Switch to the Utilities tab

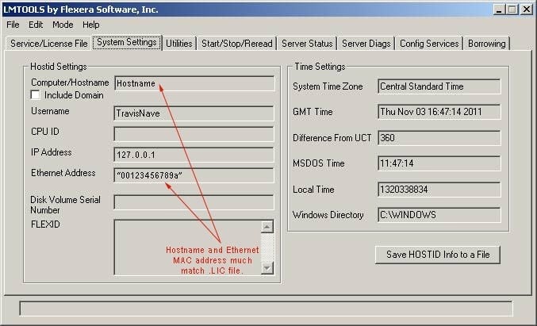point(178,44)
